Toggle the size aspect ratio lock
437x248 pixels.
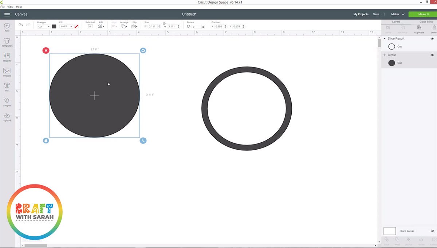coord(164,23)
